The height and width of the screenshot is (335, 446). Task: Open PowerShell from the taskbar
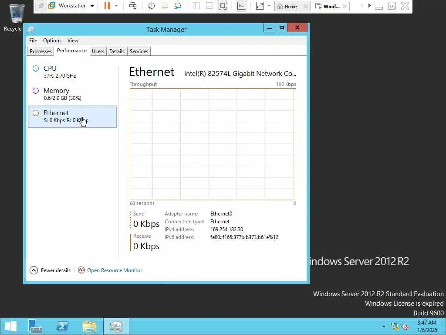coord(62,326)
